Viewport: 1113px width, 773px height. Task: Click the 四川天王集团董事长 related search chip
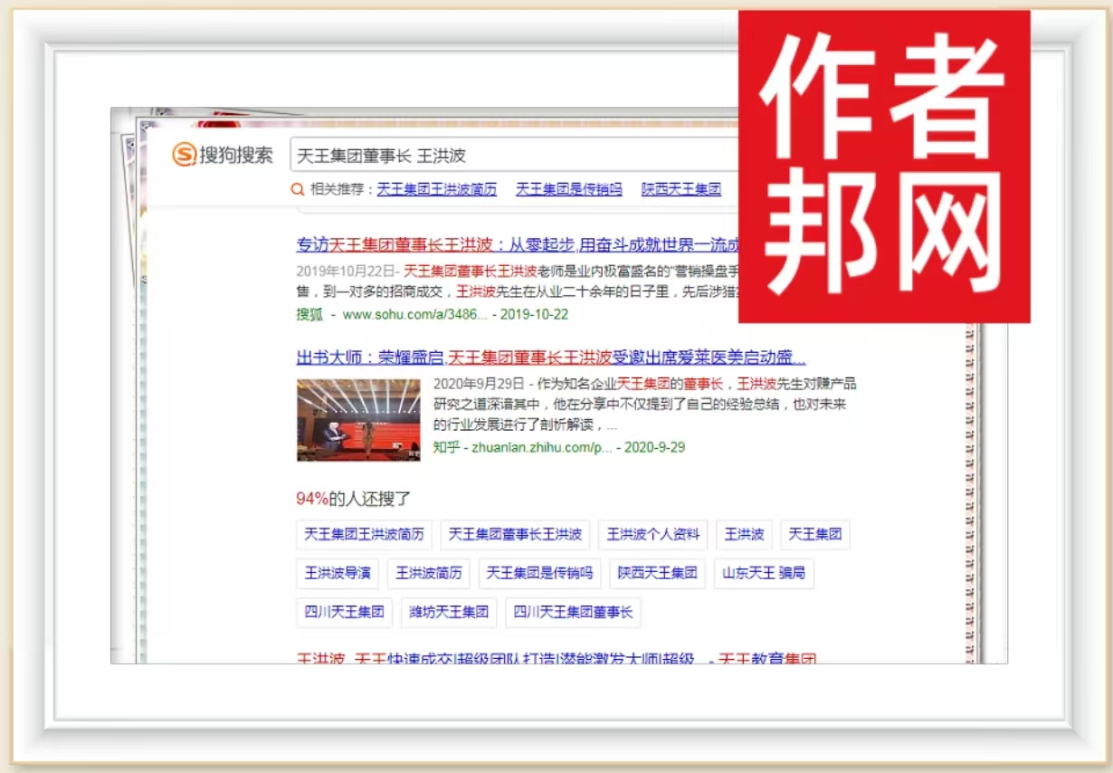pos(573,613)
